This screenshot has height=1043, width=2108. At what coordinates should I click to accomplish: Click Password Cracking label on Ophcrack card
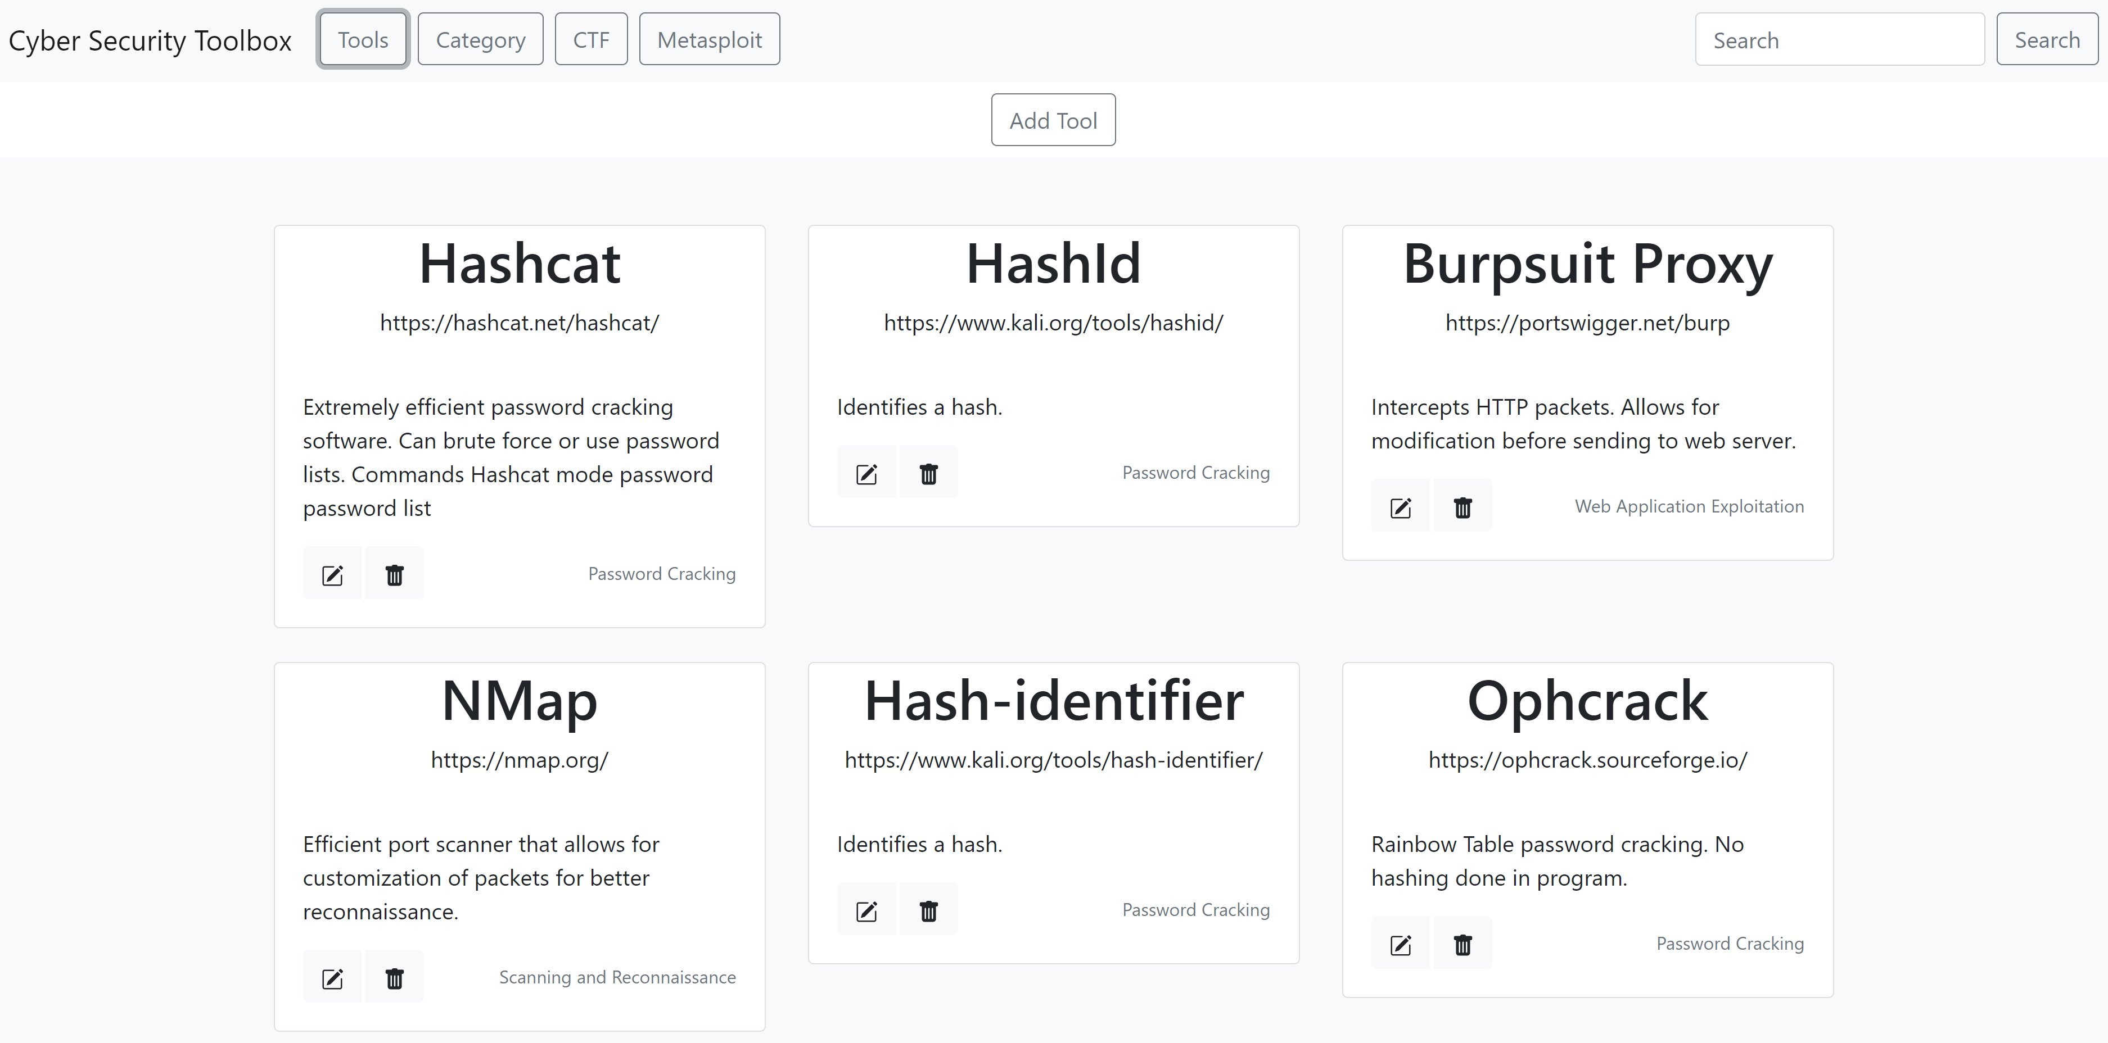tap(1731, 944)
